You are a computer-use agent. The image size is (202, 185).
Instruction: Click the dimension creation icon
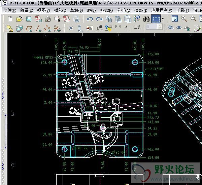click(x=118, y=27)
